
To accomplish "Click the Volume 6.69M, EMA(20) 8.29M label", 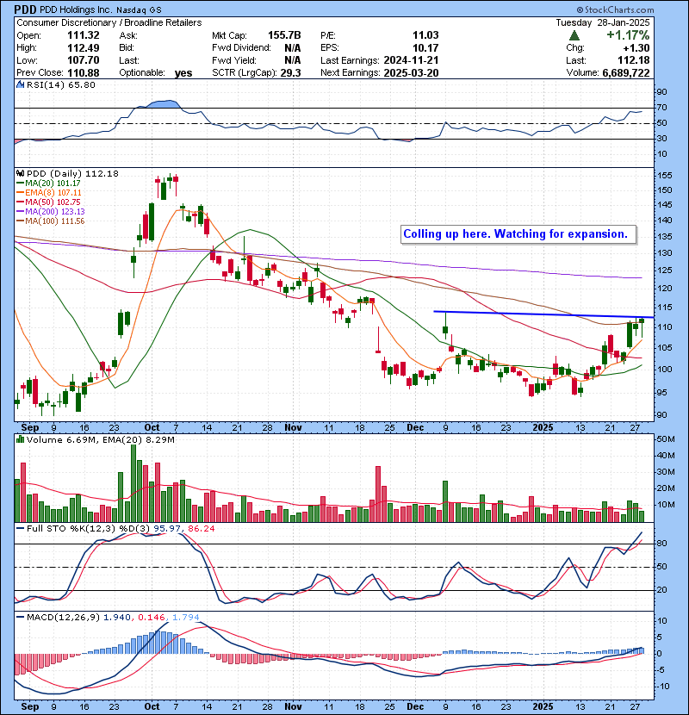I will click(101, 439).
